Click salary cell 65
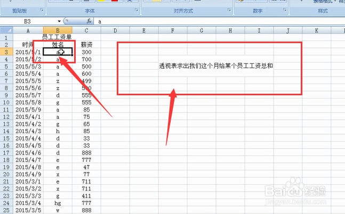The image size is (345, 214). coord(86,124)
